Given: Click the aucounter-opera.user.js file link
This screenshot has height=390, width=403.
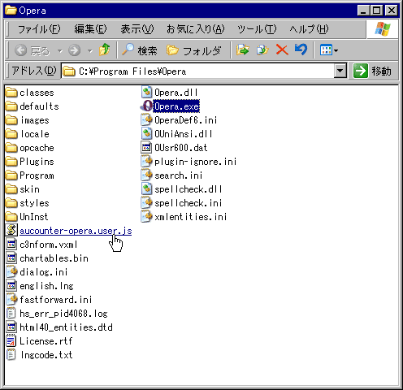Looking at the screenshot, I should pyautogui.click(x=76, y=231).
